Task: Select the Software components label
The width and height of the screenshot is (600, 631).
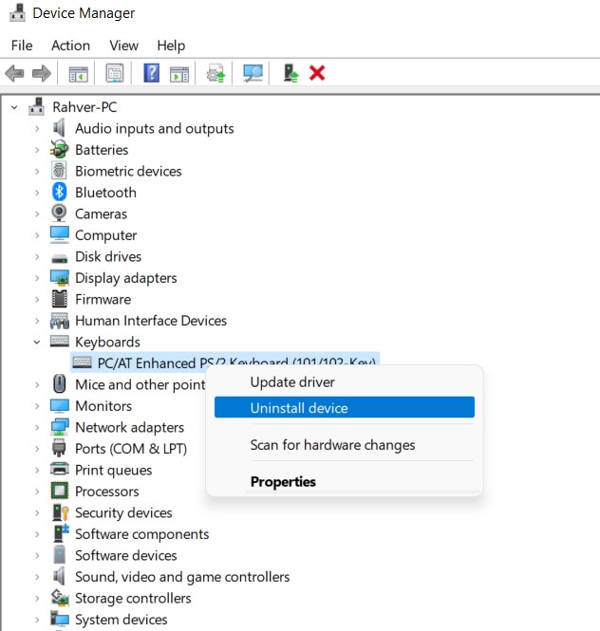Action: point(142,534)
